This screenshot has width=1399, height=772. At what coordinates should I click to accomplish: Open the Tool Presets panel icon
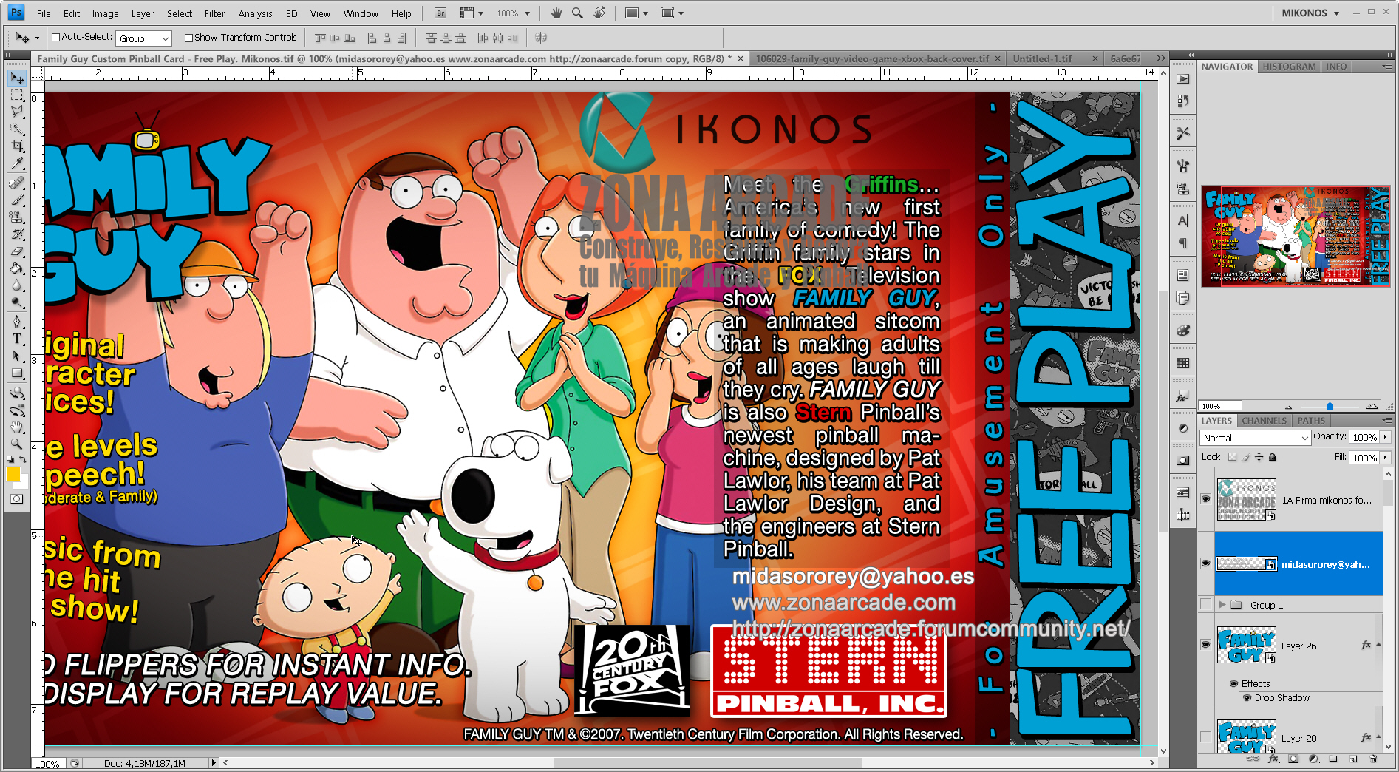(1183, 133)
